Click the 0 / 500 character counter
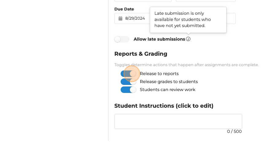The width and height of the screenshot is (264, 148). click(x=234, y=132)
